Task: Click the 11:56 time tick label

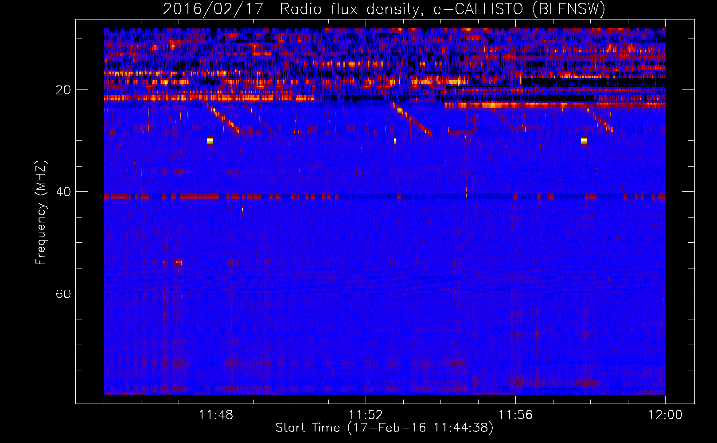Action: (x=515, y=415)
